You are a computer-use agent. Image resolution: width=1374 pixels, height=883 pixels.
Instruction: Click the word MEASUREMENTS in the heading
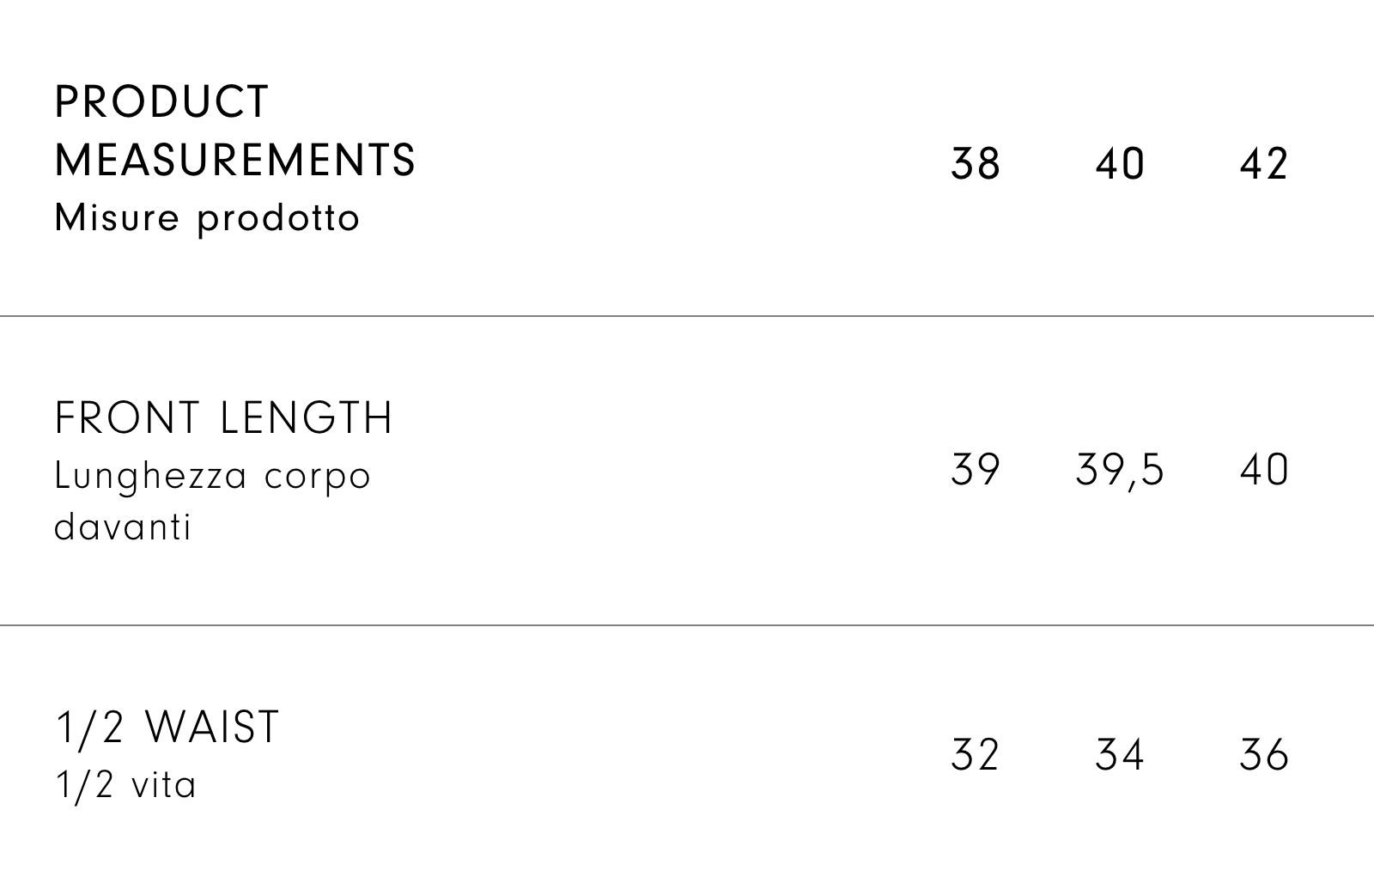(x=235, y=161)
